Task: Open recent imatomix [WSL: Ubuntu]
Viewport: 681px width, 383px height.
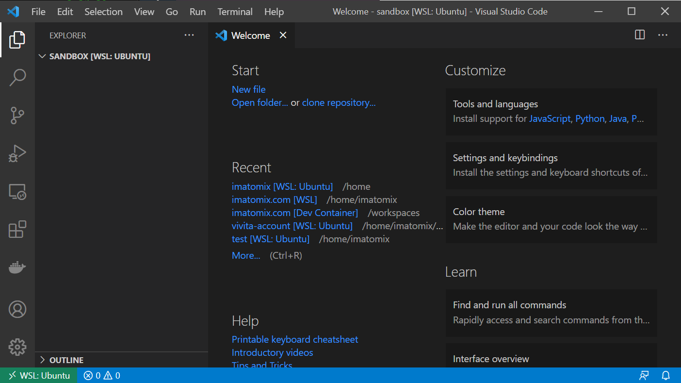Action: click(x=282, y=186)
